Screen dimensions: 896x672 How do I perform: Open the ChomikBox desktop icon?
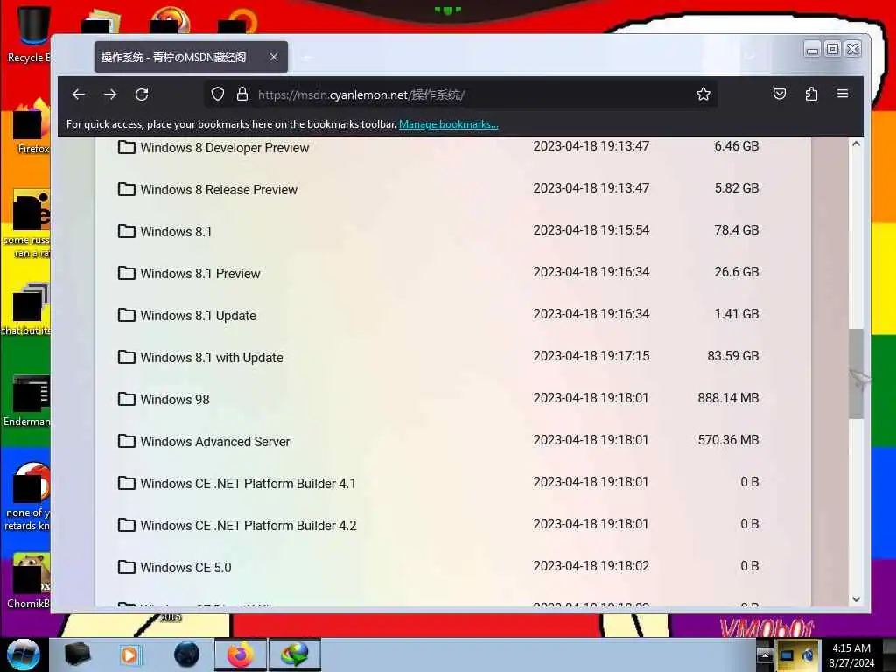click(27, 580)
